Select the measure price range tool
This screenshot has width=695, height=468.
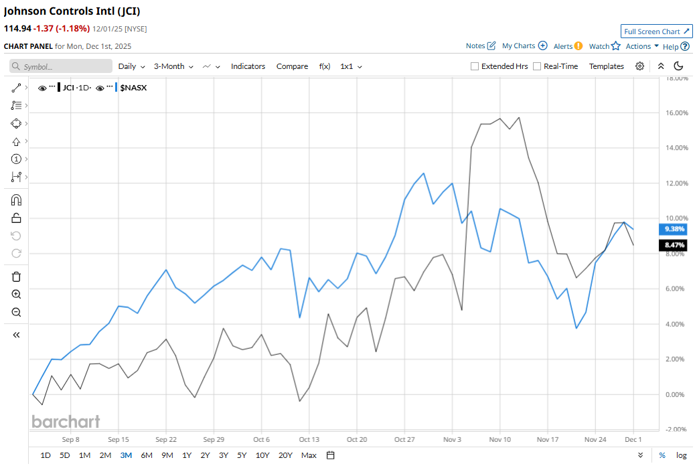point(16,177)
